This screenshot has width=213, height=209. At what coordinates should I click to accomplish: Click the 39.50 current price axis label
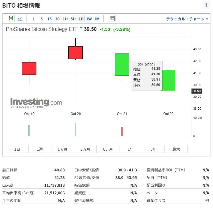point(197,91)
